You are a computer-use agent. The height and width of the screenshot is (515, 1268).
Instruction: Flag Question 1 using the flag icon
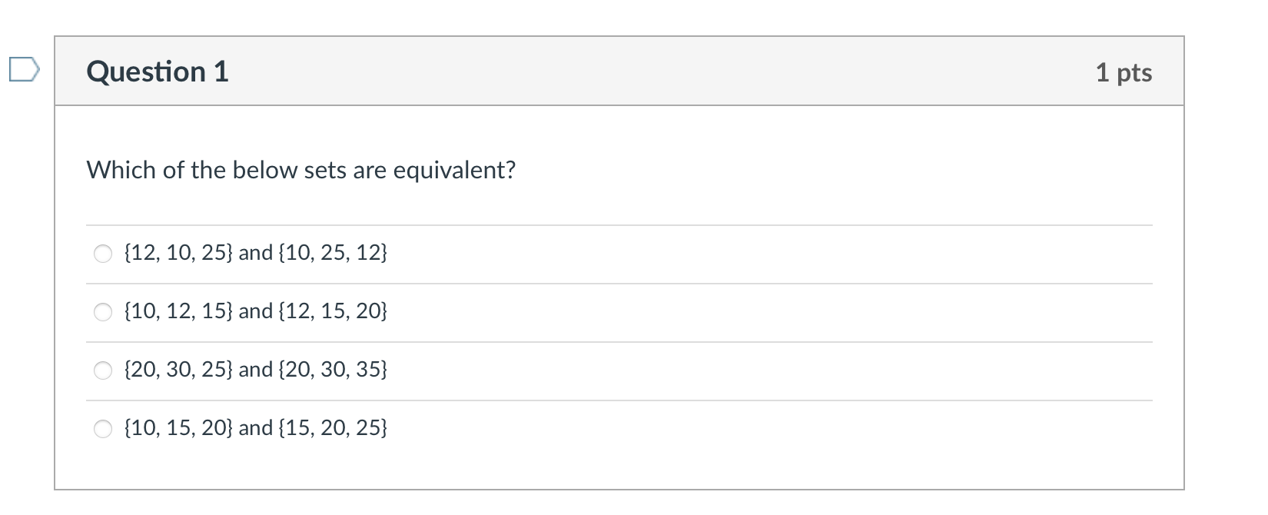point(24,71)
